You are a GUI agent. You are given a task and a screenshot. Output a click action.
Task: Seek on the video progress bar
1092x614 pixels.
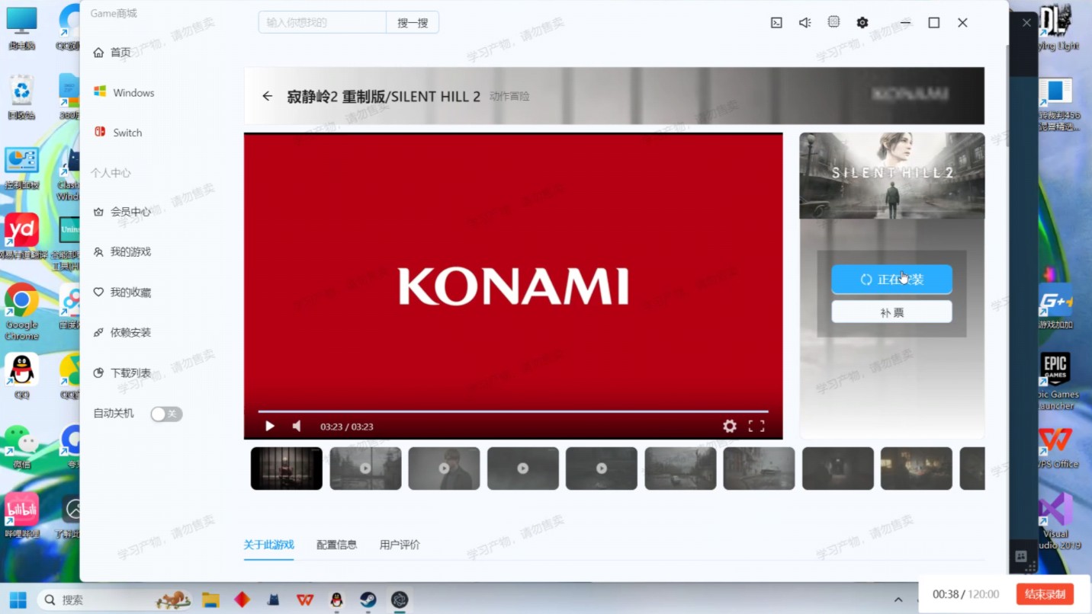[x=513, y=411]
